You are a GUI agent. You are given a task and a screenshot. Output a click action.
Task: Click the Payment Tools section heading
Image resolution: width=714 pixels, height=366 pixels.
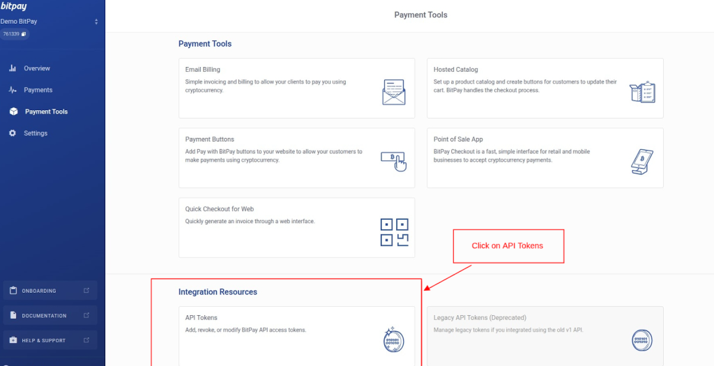[205, 44]
